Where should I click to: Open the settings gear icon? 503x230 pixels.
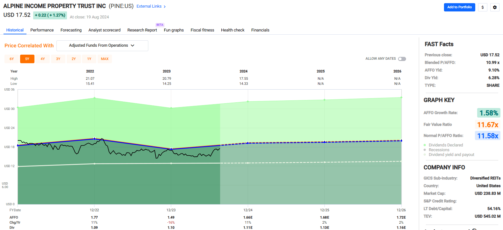495,7
